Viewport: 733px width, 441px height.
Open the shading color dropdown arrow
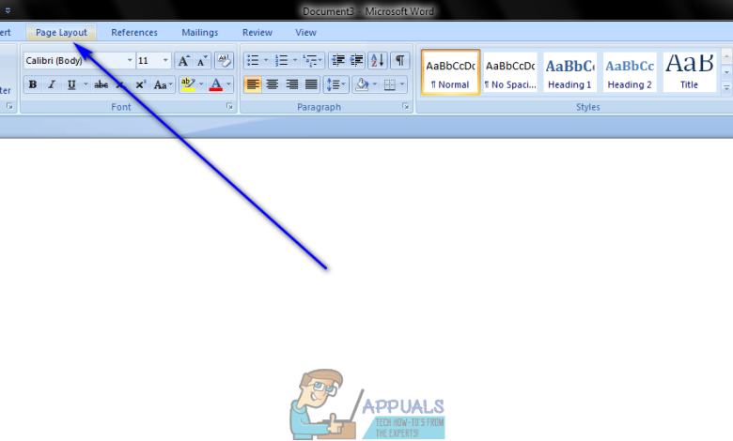point(375,84)
